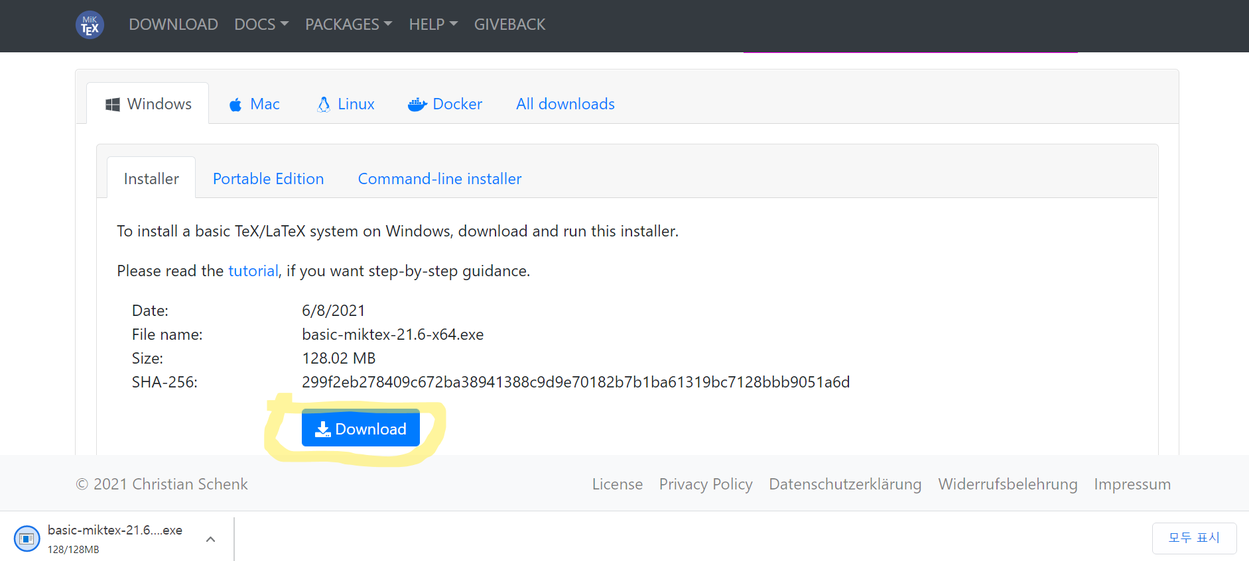Image resolution: width=1249 pixels, height=561 pixels.
Task: Select the Installer sub-tab
Action: click(151, 179)
